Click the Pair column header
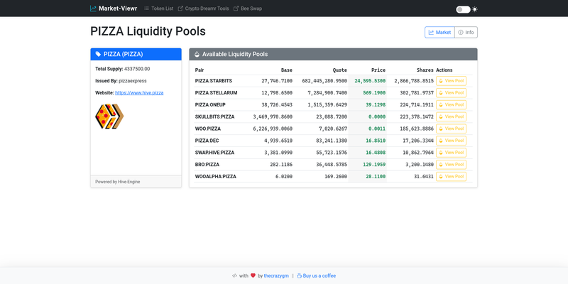 coord(200,70)
